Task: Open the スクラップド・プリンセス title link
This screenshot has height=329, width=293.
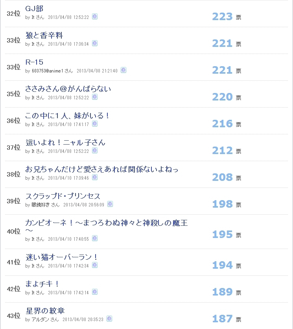Action: 63,196
